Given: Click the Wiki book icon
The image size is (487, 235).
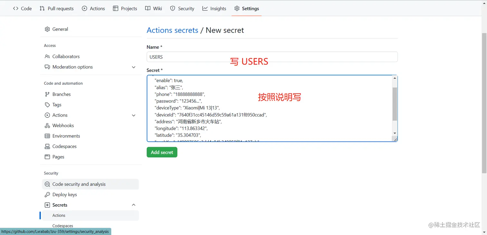Looking at the screenshot, I should (148, 9).
